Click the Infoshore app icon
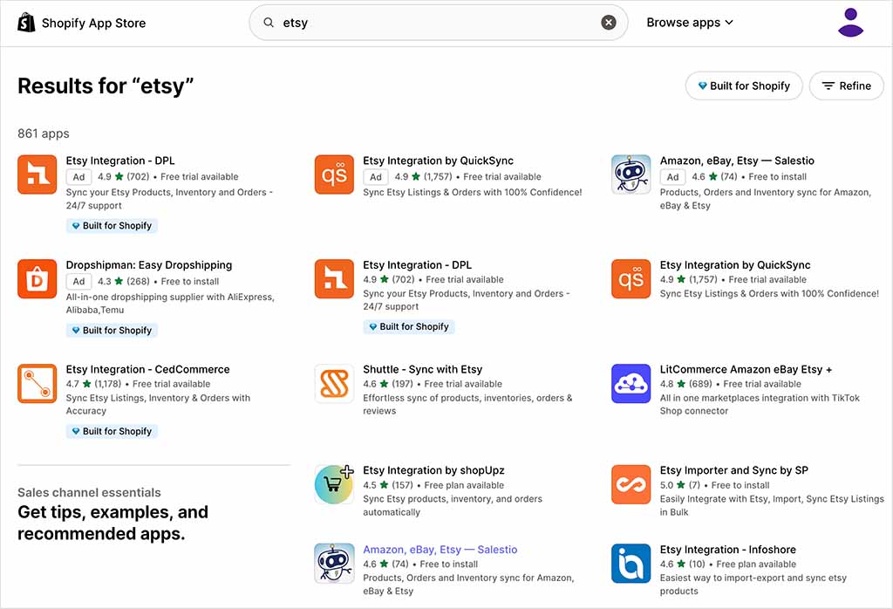The height and width of the screenshot is (609, 893). tap(631, 563)
